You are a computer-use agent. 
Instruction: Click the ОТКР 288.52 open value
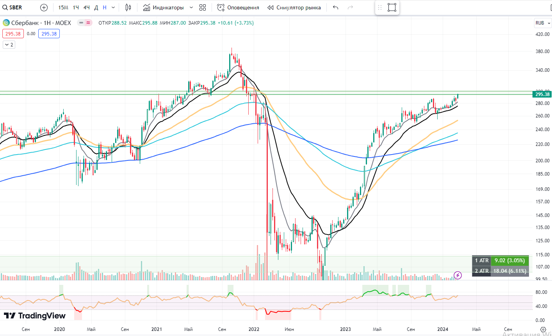click(x=112, y=23)
